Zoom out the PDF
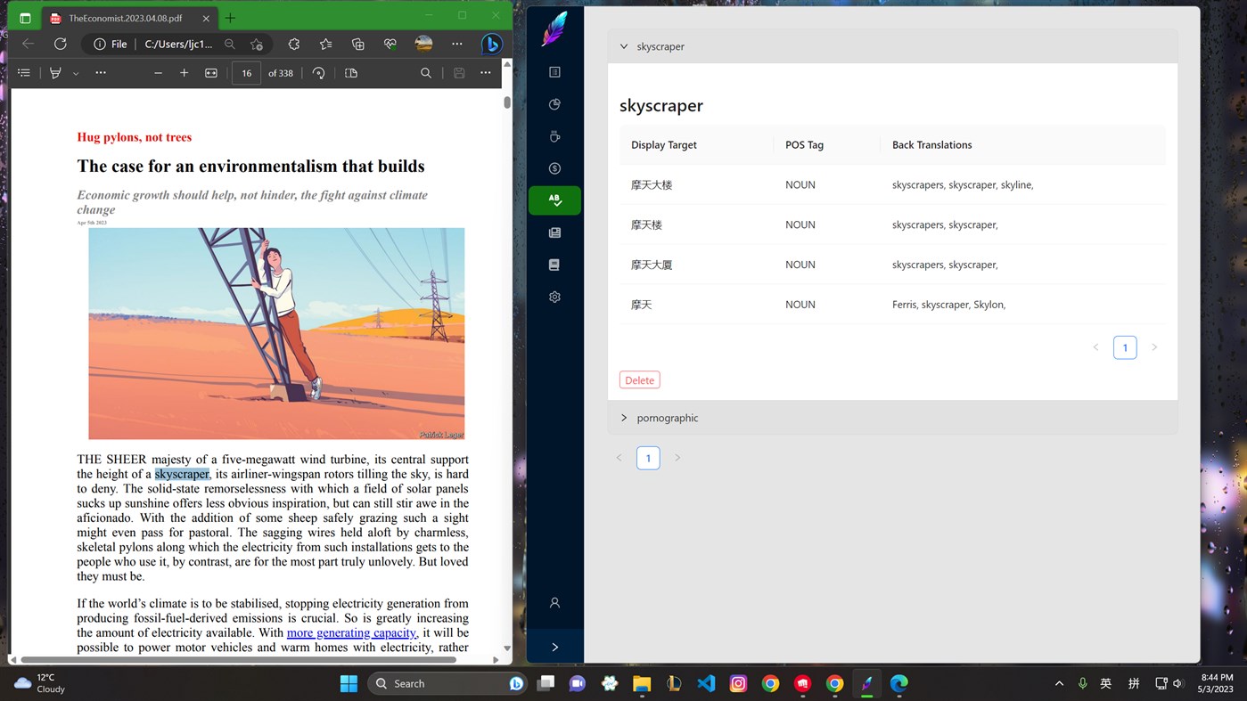1247x701 pixels. (158, 73)
